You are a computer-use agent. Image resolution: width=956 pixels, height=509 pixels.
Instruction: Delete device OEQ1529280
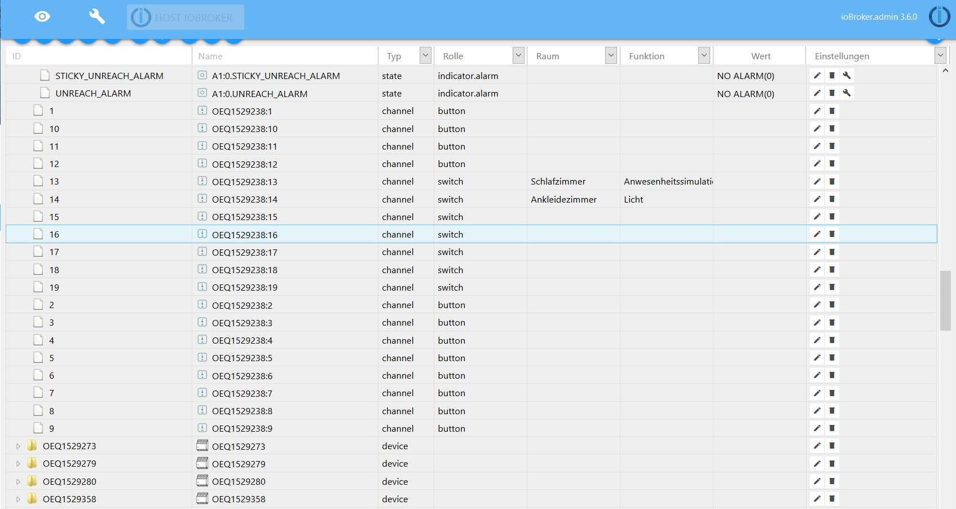[832, 481]
